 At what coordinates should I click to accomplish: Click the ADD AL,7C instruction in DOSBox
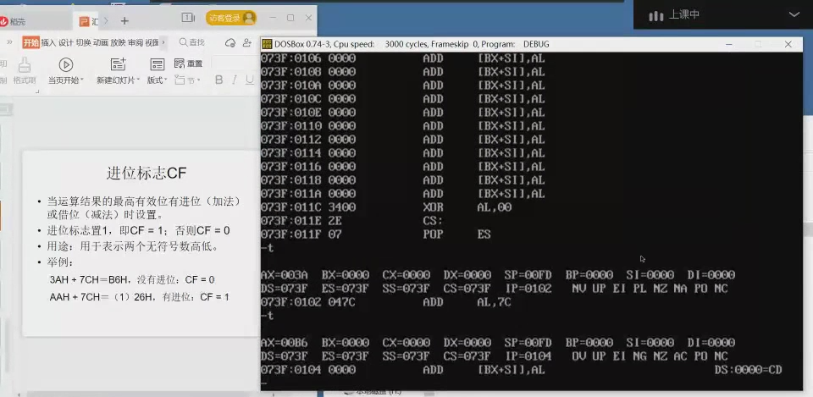pyautogui.click(x=467, y=302)
